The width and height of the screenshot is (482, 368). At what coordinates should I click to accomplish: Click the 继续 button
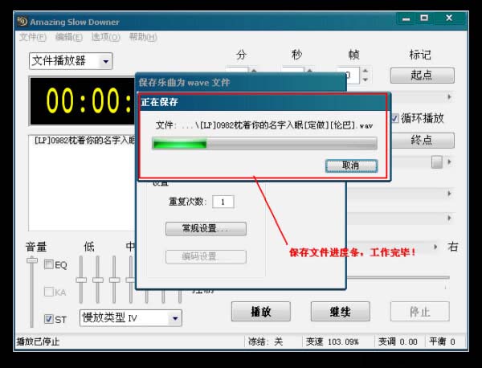(341, 312)
